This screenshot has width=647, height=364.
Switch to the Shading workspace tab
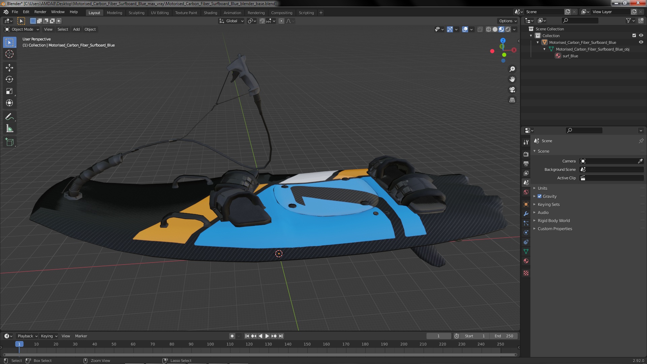click(210, 13)
